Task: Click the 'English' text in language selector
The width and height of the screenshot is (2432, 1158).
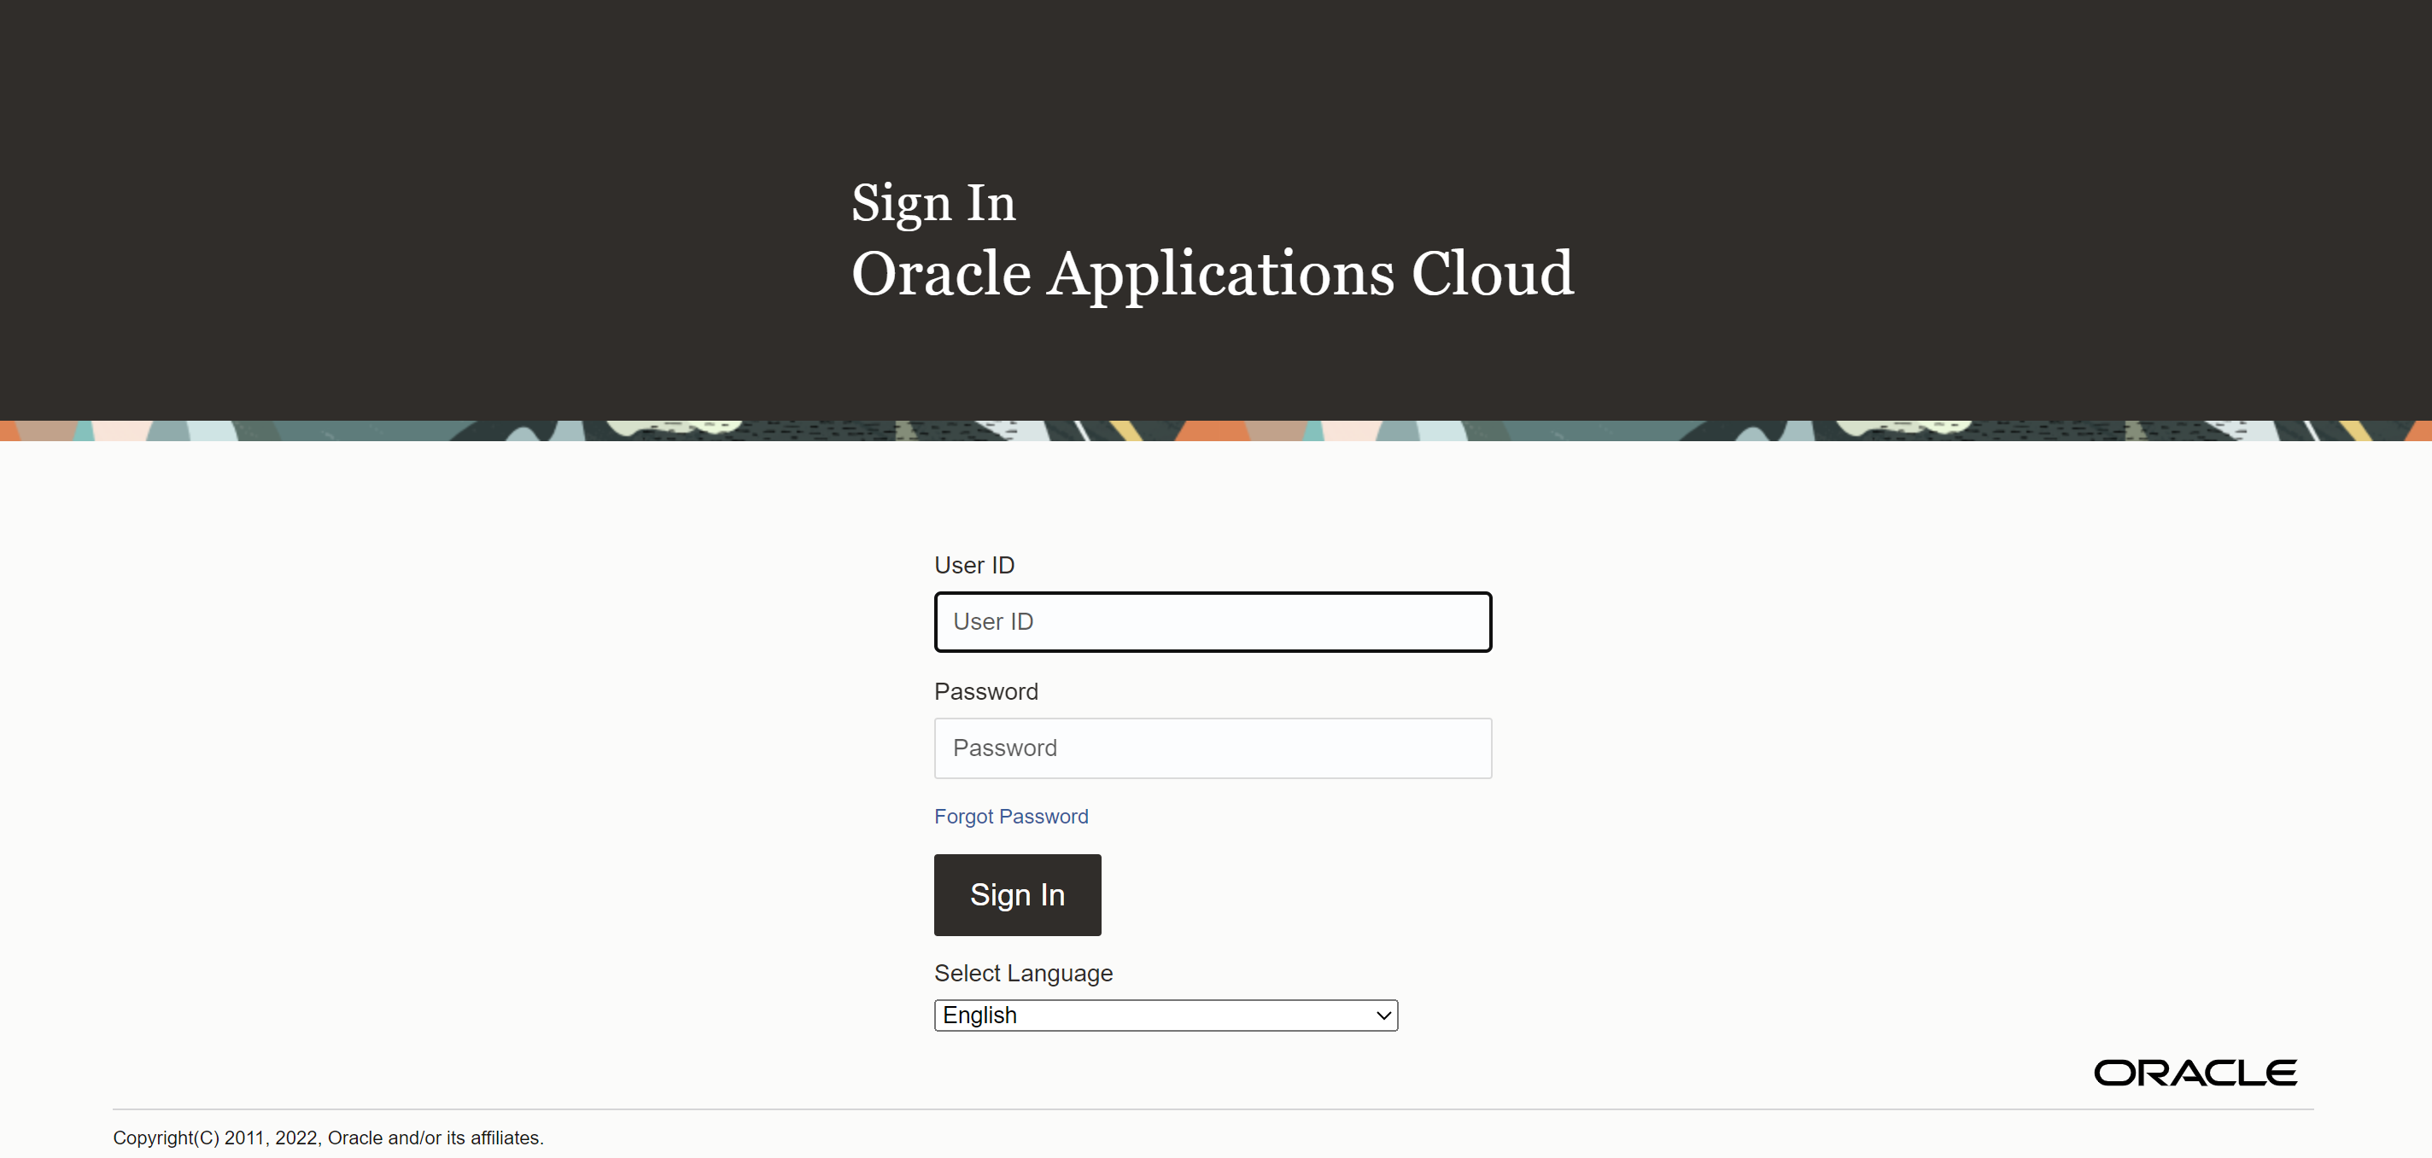Action: pyautogui.click(x=979, y=1015)
